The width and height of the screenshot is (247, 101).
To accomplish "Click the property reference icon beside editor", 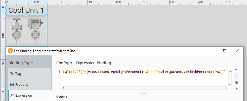I will (x=236, y=88).
